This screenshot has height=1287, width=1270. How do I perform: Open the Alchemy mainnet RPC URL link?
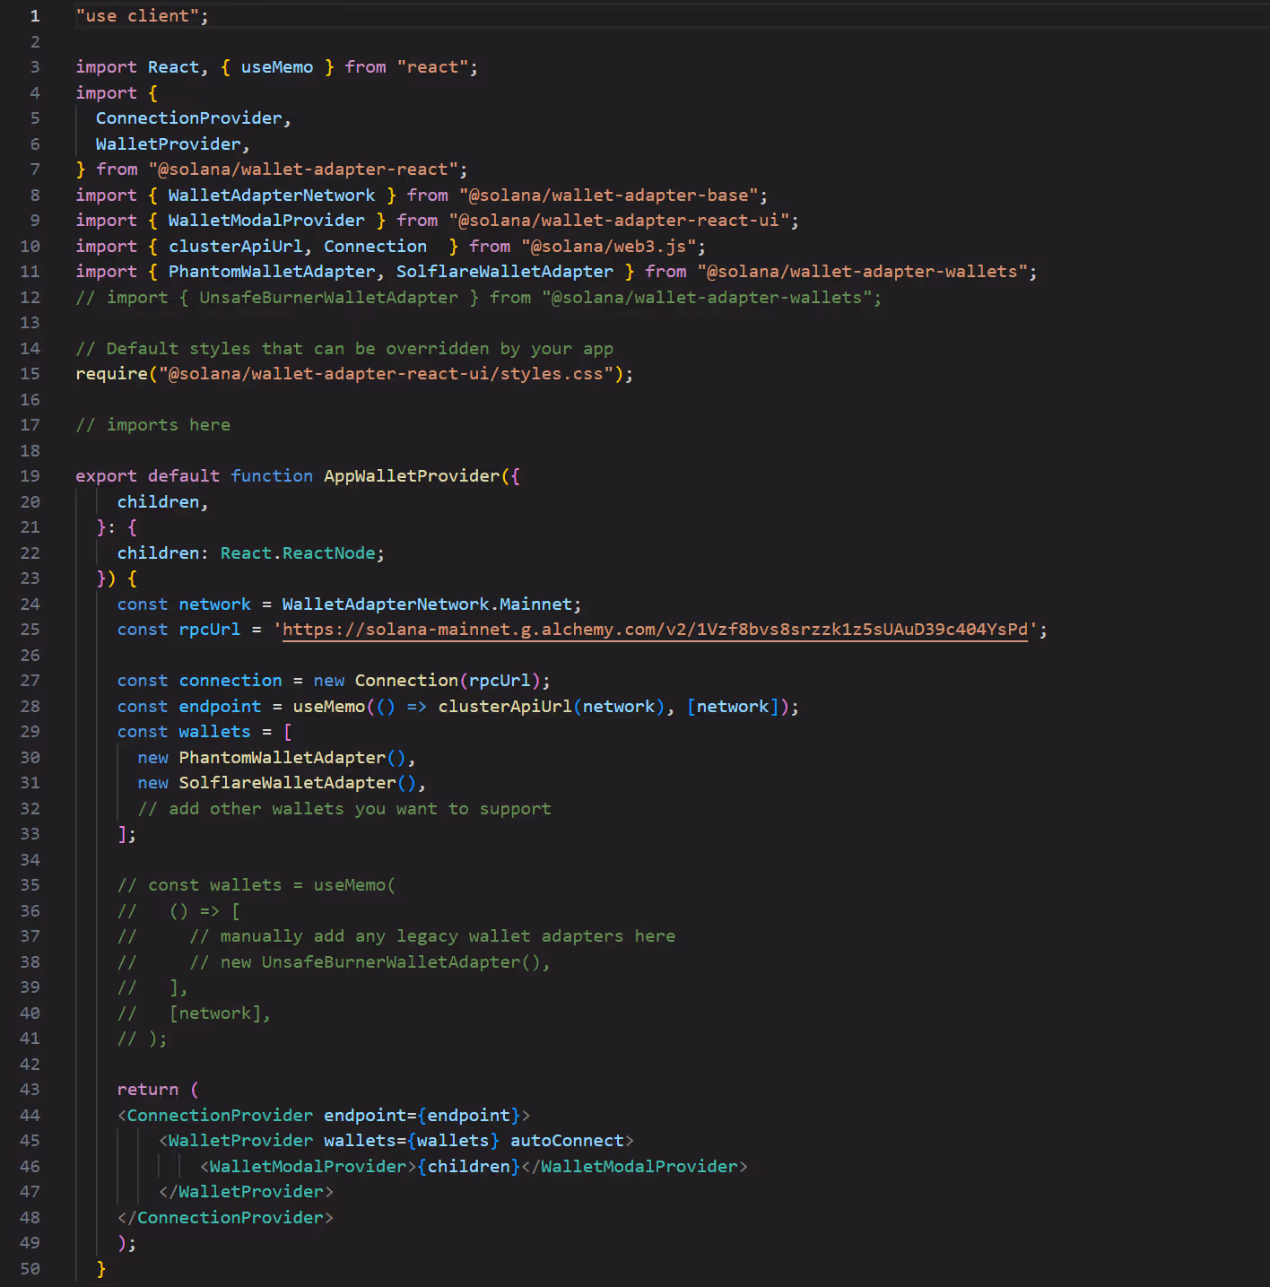(x=655, y=630)
